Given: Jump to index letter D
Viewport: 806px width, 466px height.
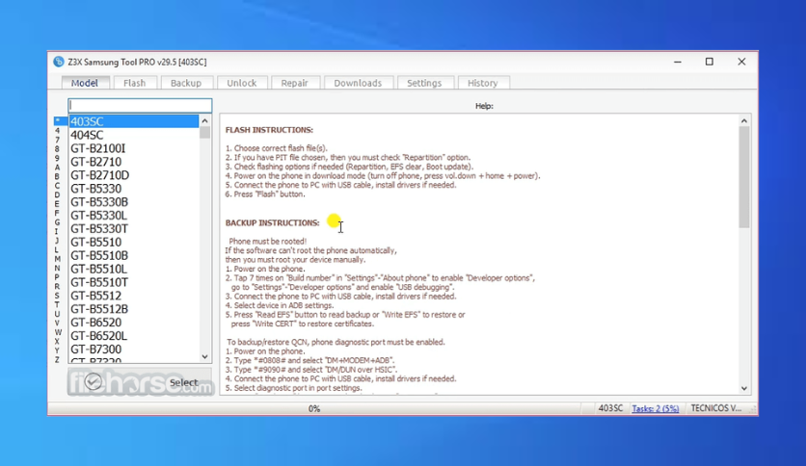Looking at the screenshot, I should coord(57,195).
